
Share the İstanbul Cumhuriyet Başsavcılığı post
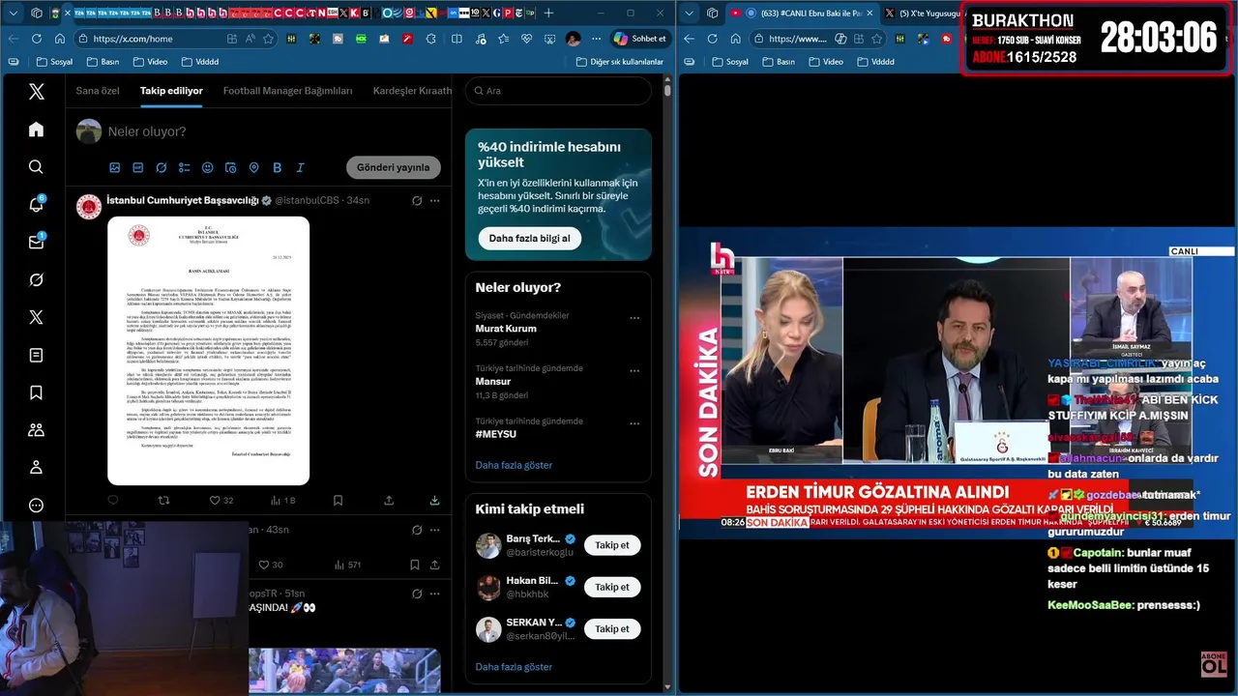coord(389,501)
